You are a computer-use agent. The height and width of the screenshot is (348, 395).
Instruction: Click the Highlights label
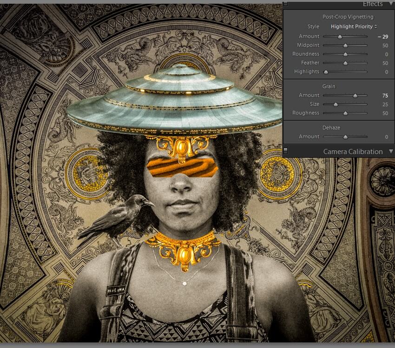(x=307, y=71)
